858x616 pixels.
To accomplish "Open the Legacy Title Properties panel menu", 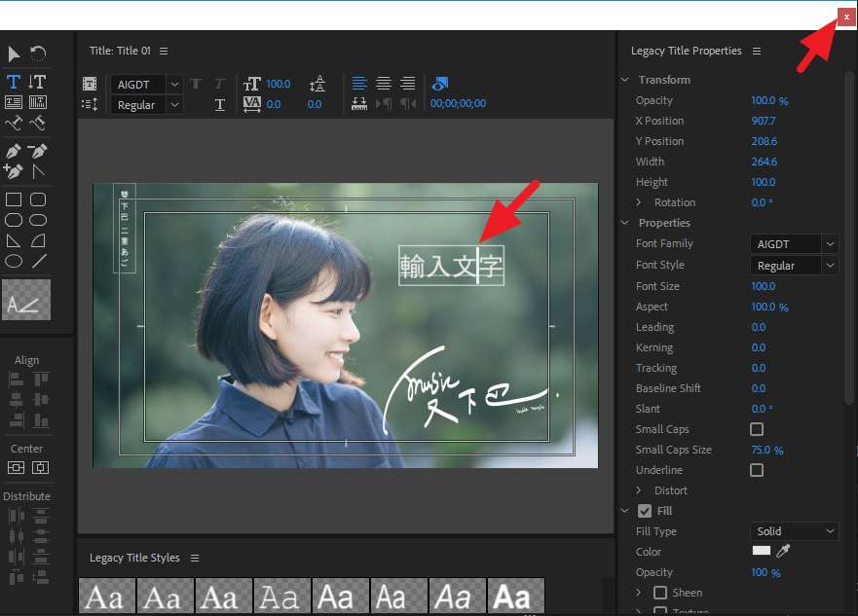I will [x=757, y=51].
